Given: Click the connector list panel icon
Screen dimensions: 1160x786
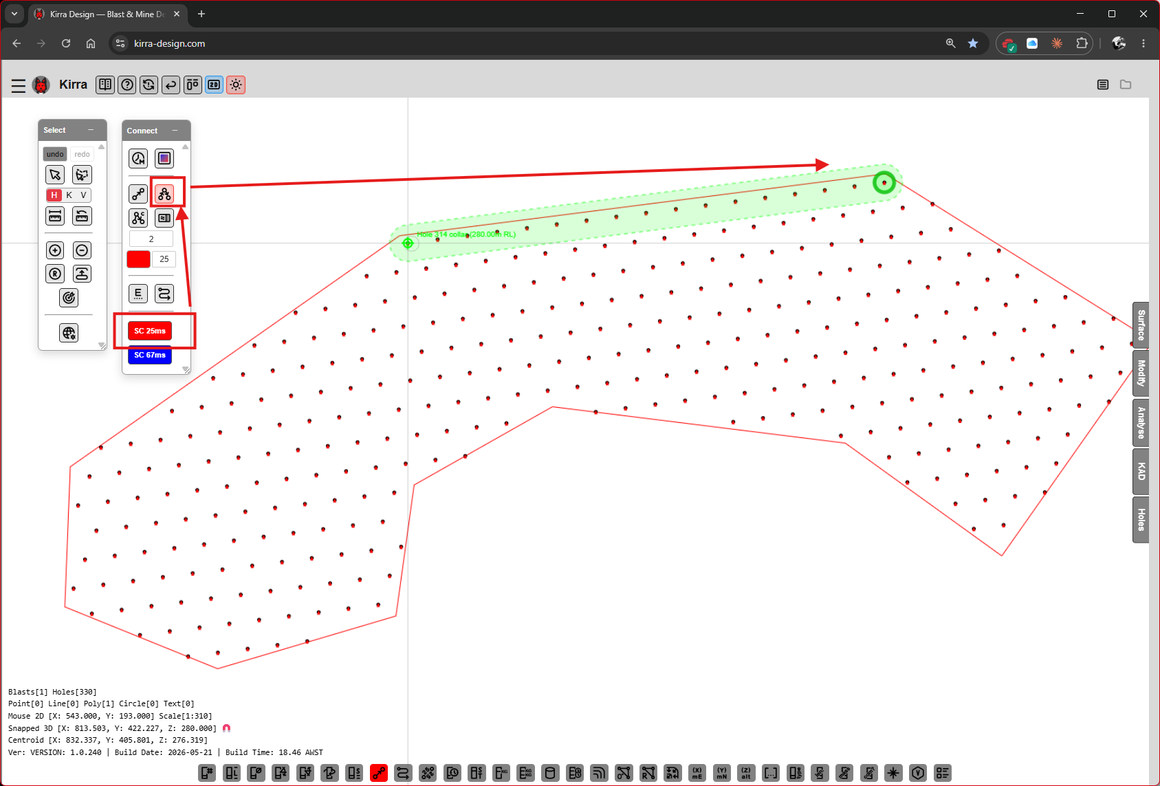Looking at the screenshot, I should [164, 218].
